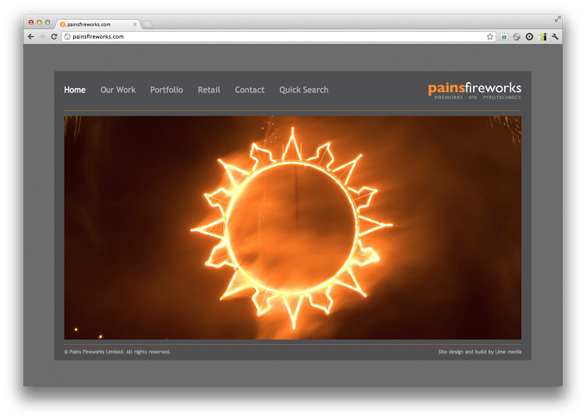Open the Contact navigation link
The image size is (586, 419).
pos(250,90)
